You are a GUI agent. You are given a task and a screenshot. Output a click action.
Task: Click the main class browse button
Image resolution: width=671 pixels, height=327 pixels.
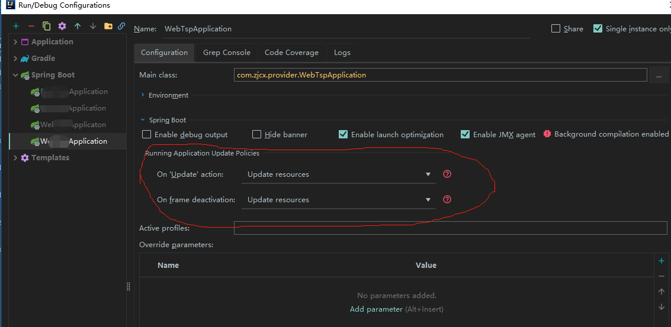(x=659, y=75)
